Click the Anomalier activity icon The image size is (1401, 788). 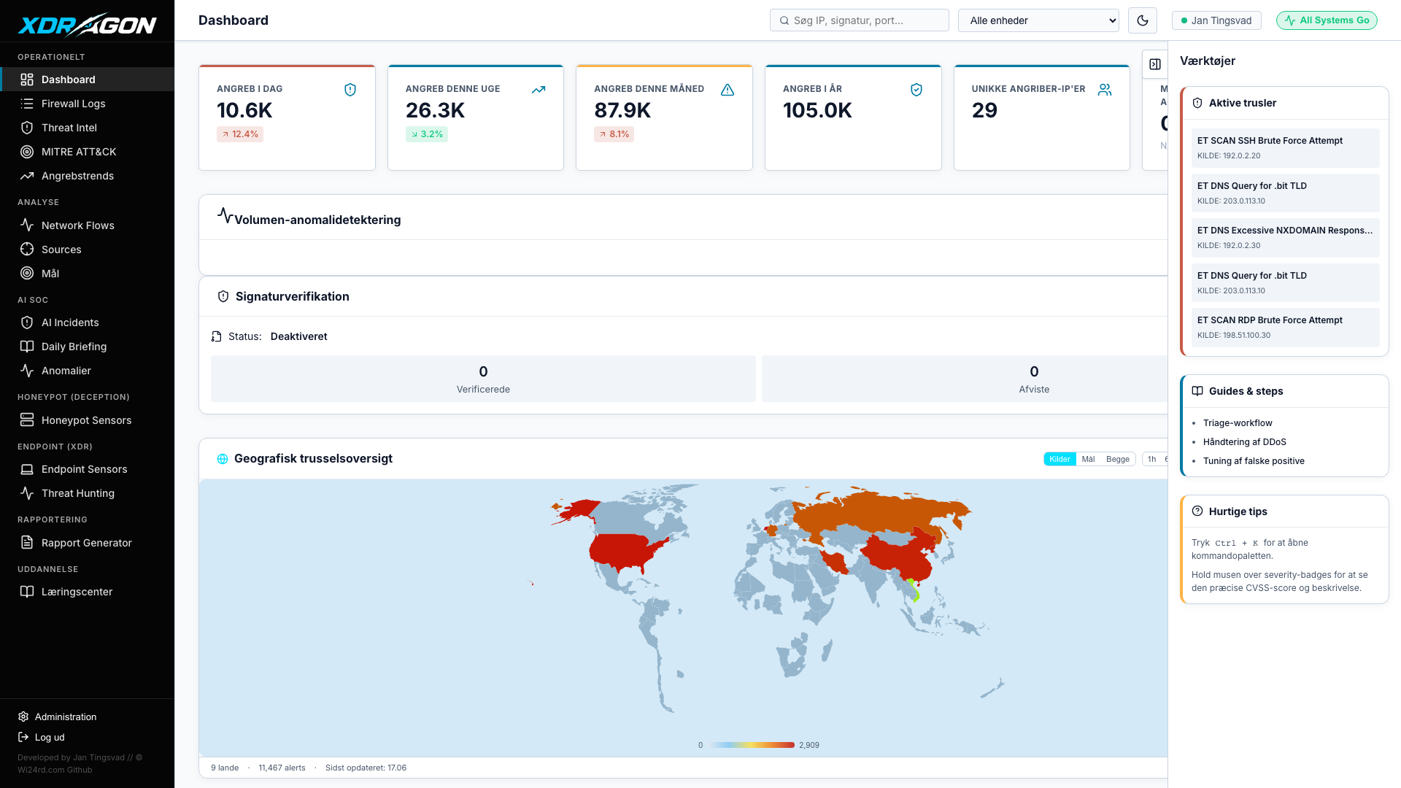tap(27, 371)
